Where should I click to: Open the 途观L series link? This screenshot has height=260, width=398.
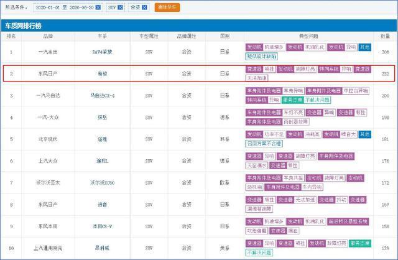pyautogui.click(x=102, y=161)
